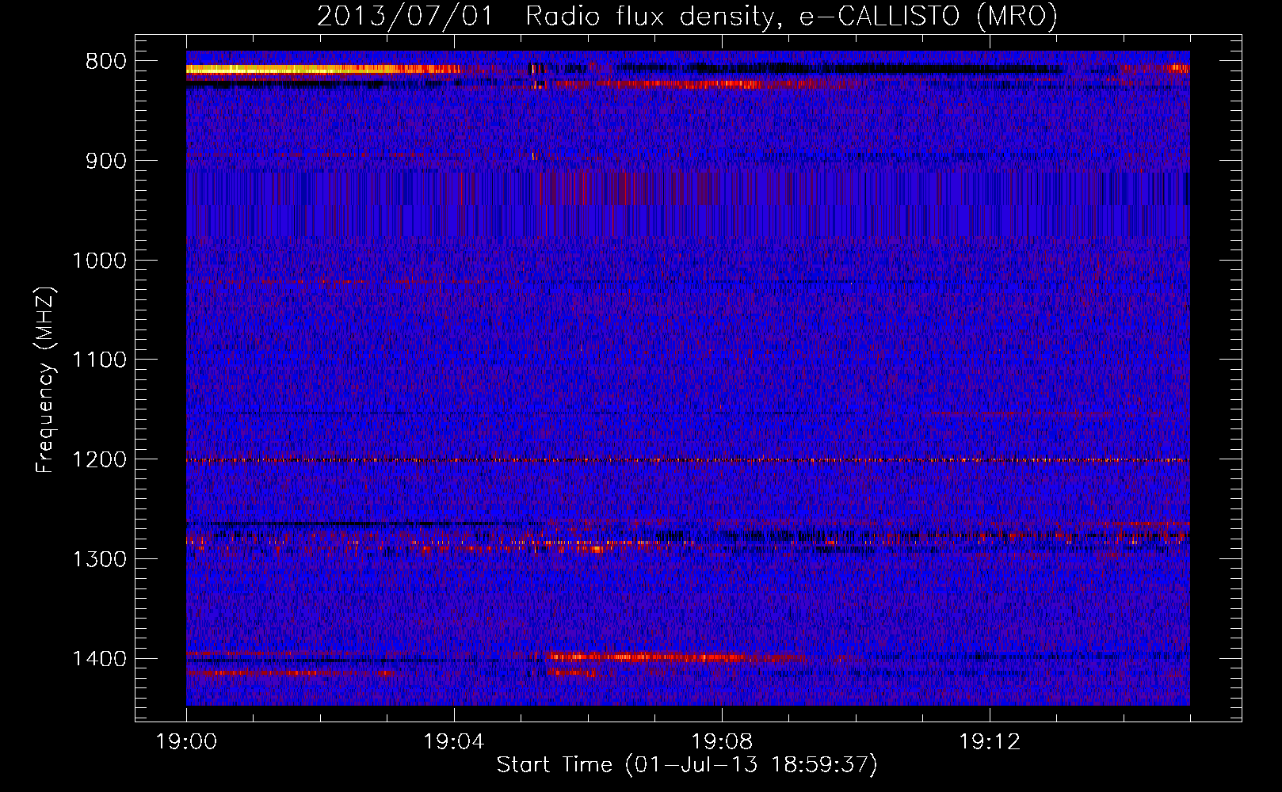1282x792 pixels.
Task: Click the 19:04 time tick label
Action: click(454, 742)
